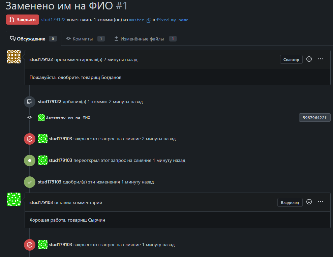Click the Владелец badge on the second comment

[x=290, y=202]
